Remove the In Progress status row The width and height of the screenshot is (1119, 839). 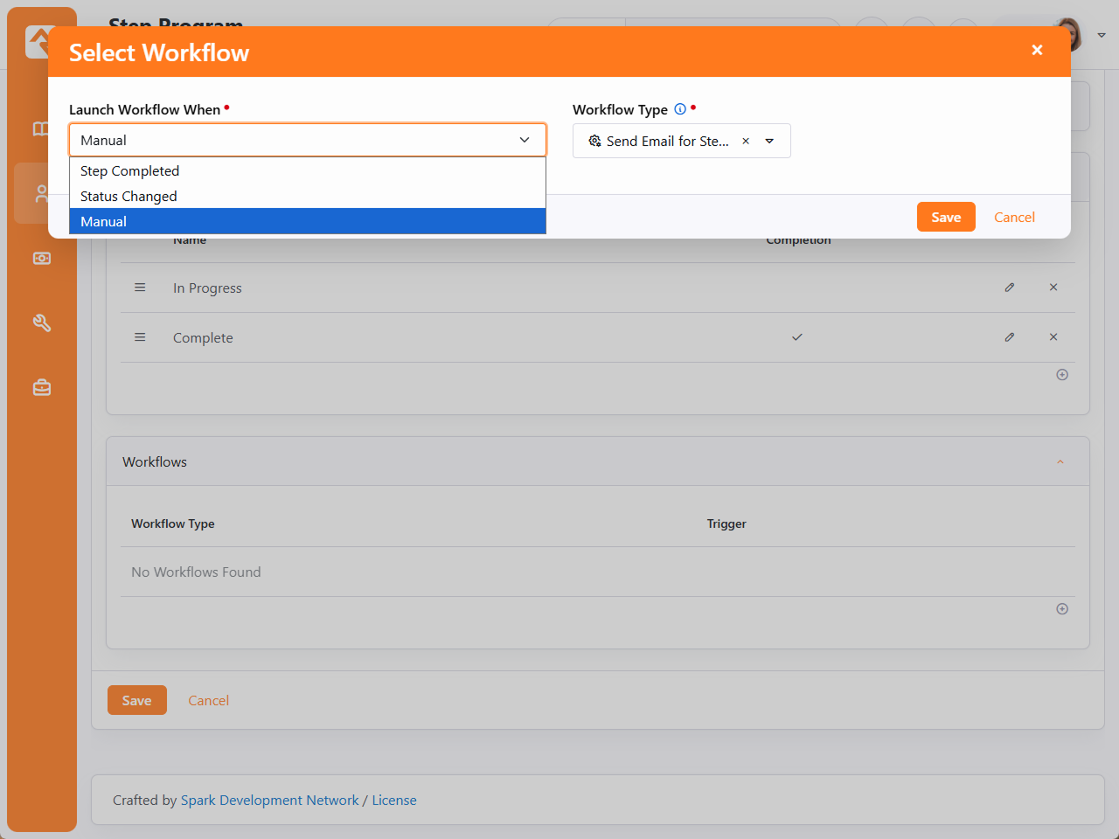[1053, 288]
